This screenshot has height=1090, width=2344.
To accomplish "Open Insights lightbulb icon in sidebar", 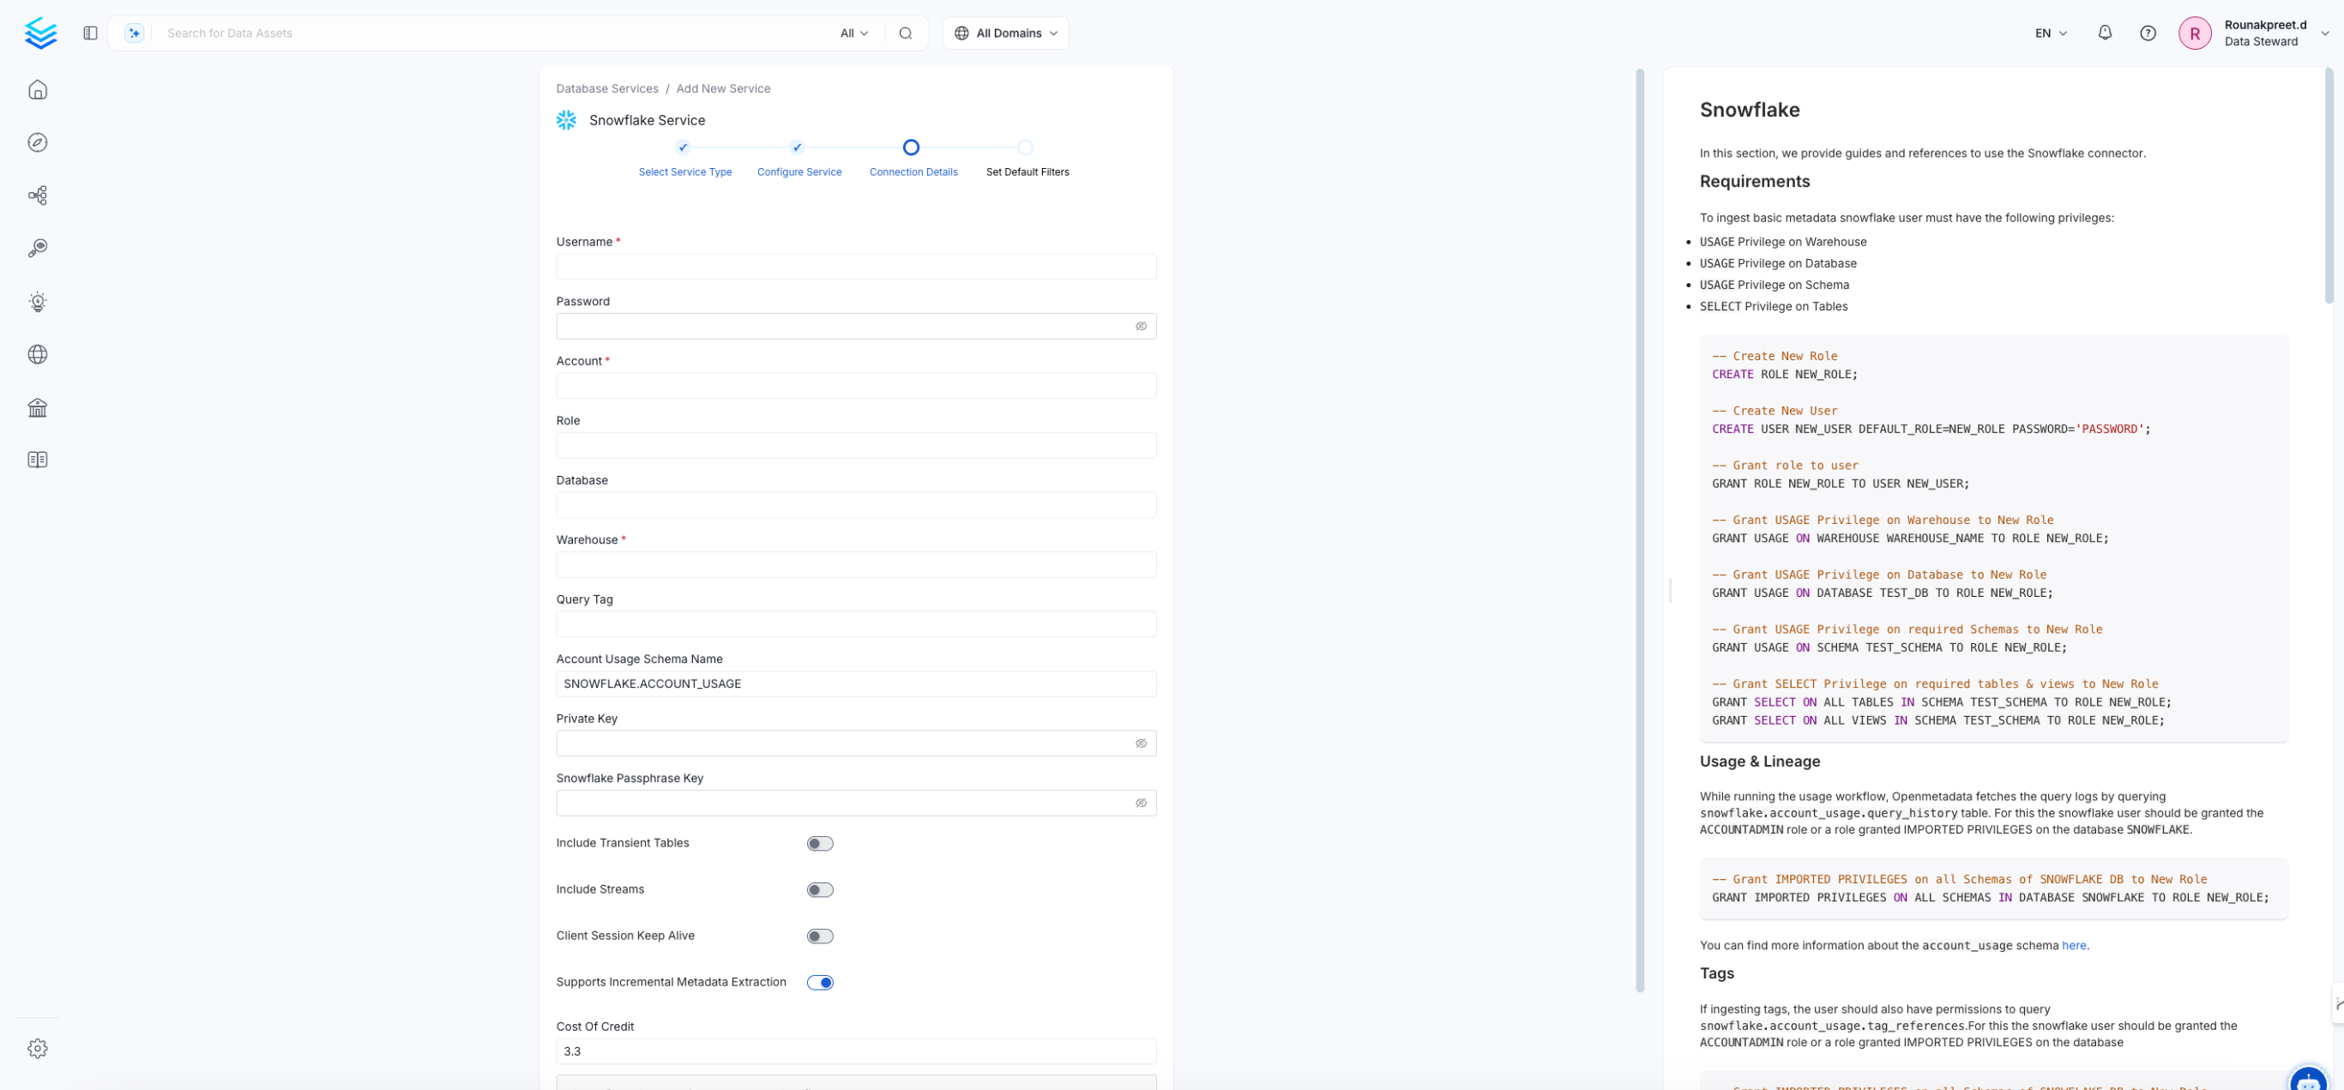I will coord(37,301).
